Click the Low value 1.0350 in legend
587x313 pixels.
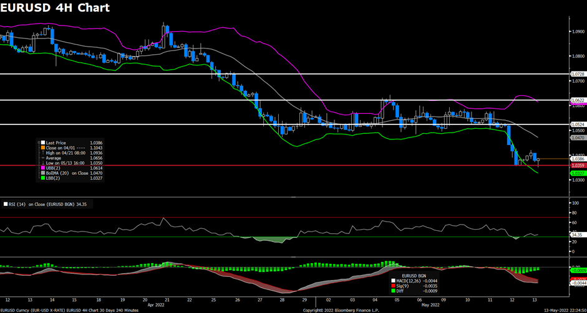(96, 163)
